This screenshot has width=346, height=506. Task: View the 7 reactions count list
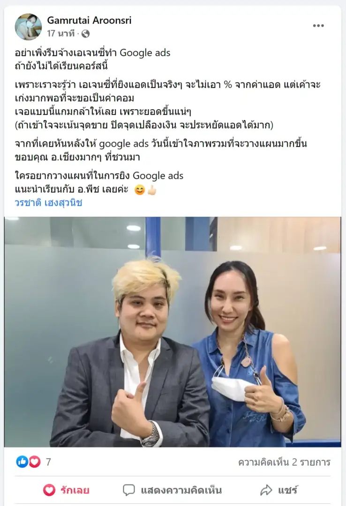coord(48,462)
